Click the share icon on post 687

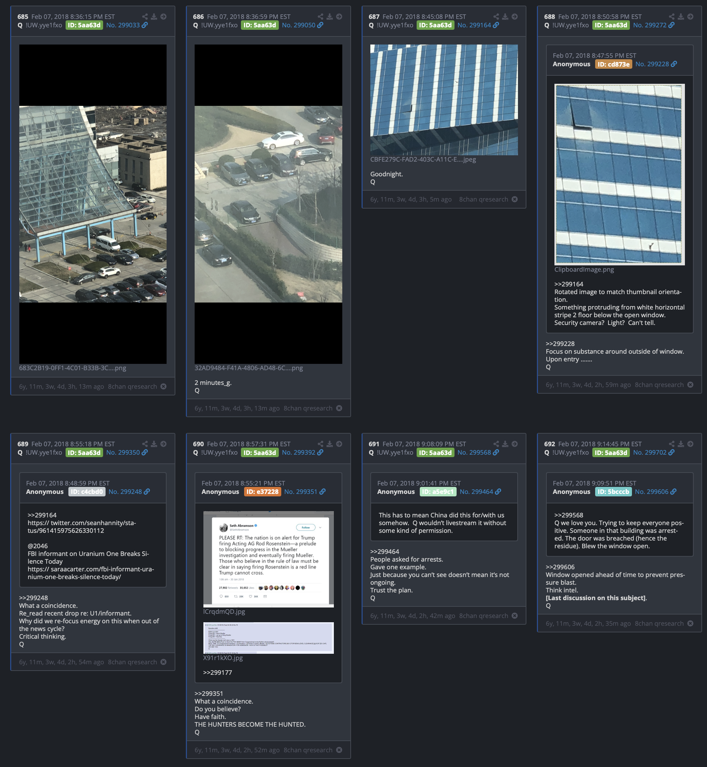point(496,16)
